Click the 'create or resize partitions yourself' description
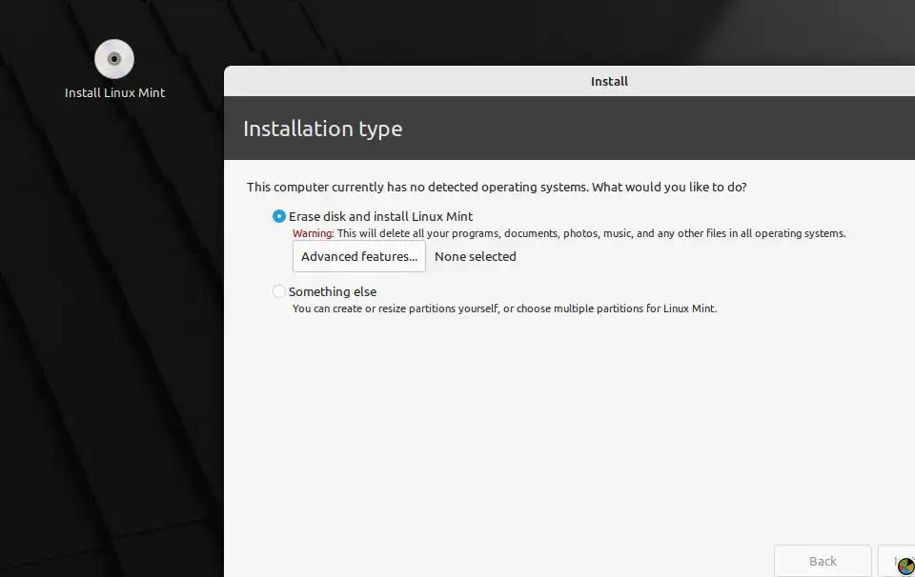The height and width of the screenshot is (577, 915). click(x=505, y=308)
